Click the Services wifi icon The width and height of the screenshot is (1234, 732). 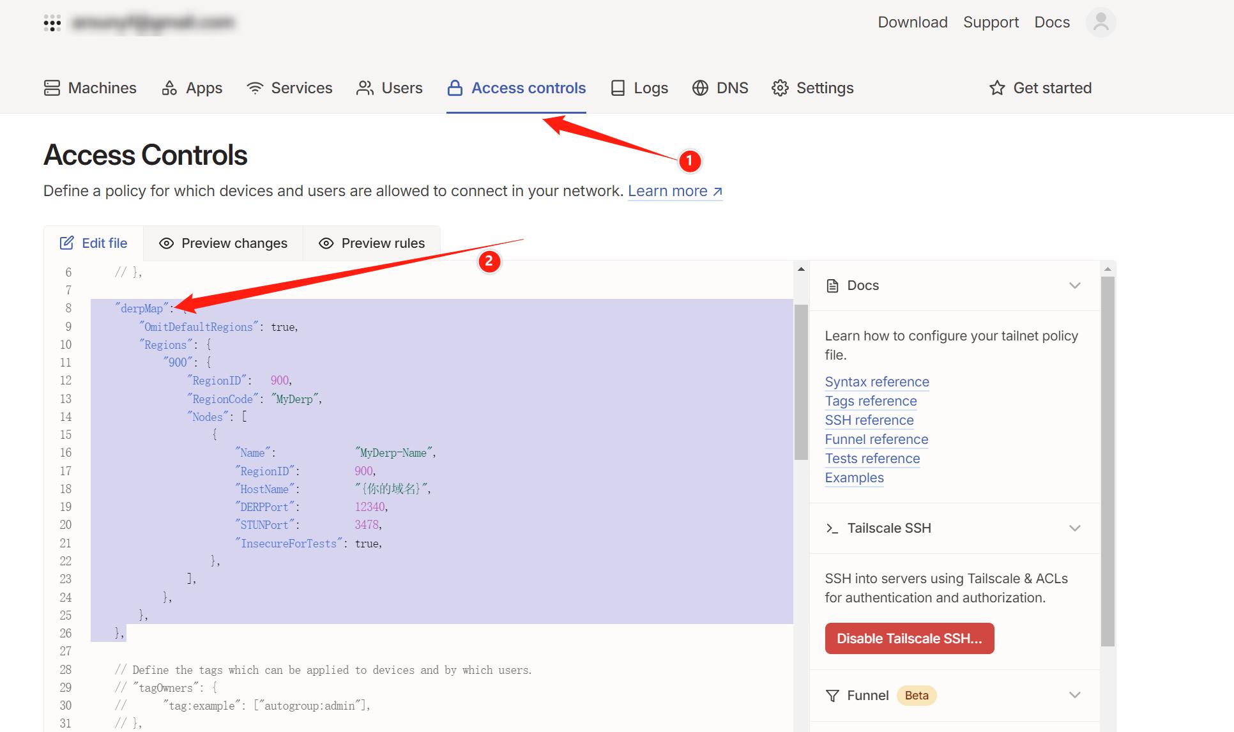tap(255, 88)
